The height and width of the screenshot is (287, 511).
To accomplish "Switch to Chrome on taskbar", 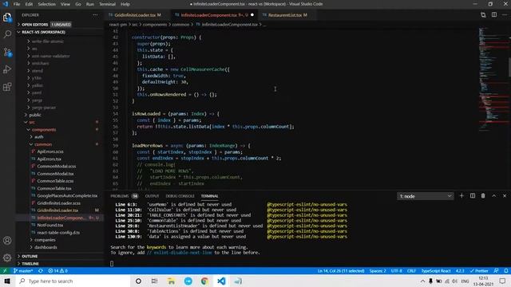I will point(204,281).
